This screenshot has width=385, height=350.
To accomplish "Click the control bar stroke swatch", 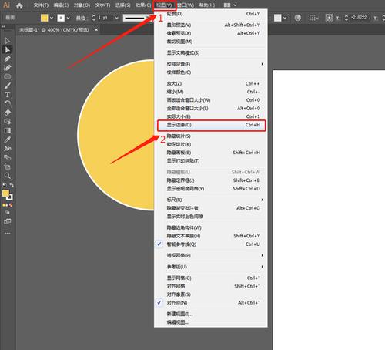I will coord(61,18).
